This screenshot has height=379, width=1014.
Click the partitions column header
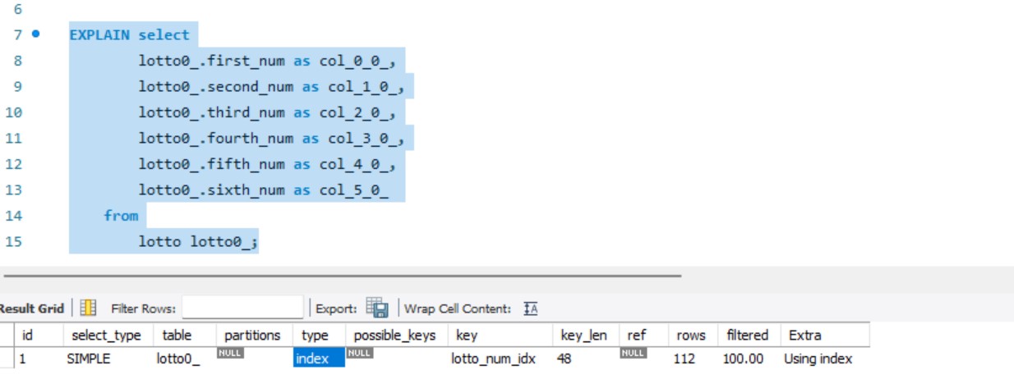coord(253,335)
